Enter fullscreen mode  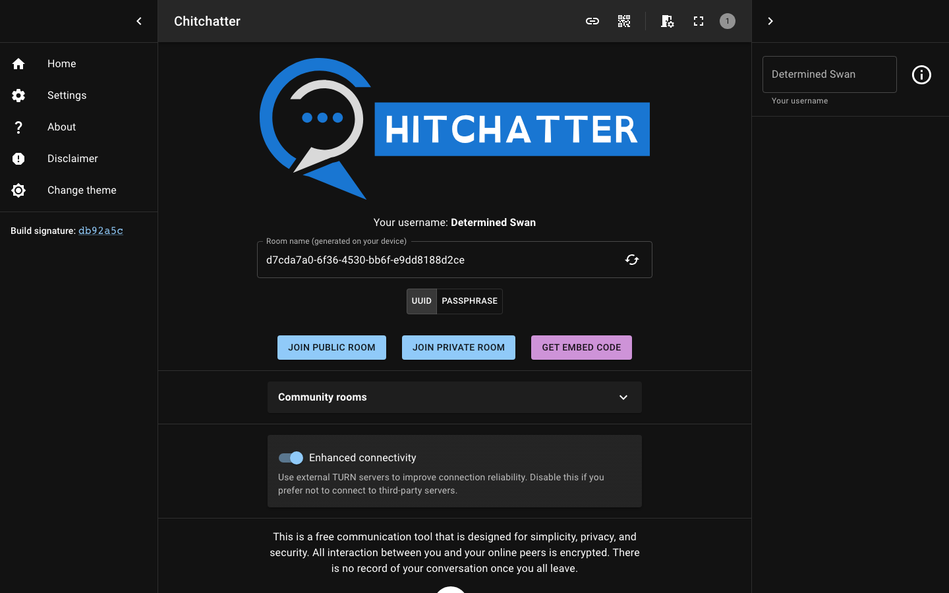[x=698, y=21]
